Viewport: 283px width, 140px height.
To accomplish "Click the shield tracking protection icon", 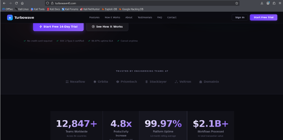I will point(48,3).
